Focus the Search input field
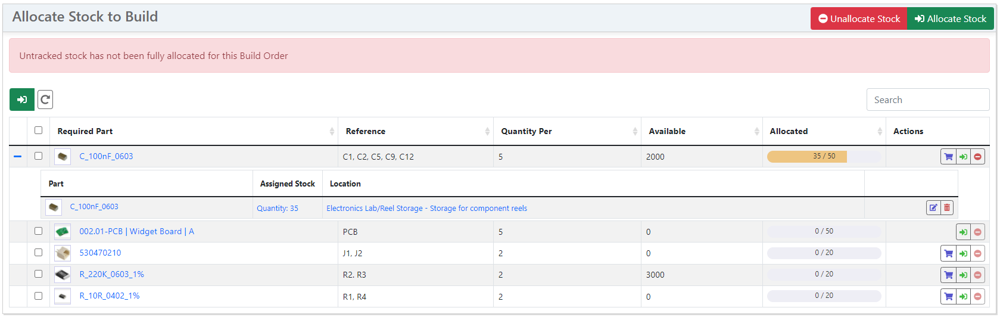 click(927, 100)
